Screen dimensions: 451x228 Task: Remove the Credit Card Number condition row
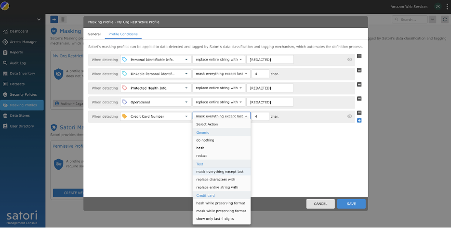(x=359, y=113)
